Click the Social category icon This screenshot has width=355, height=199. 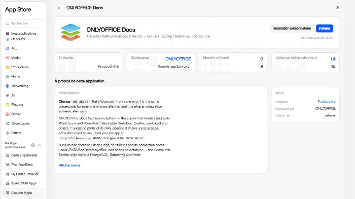(7, 114)
